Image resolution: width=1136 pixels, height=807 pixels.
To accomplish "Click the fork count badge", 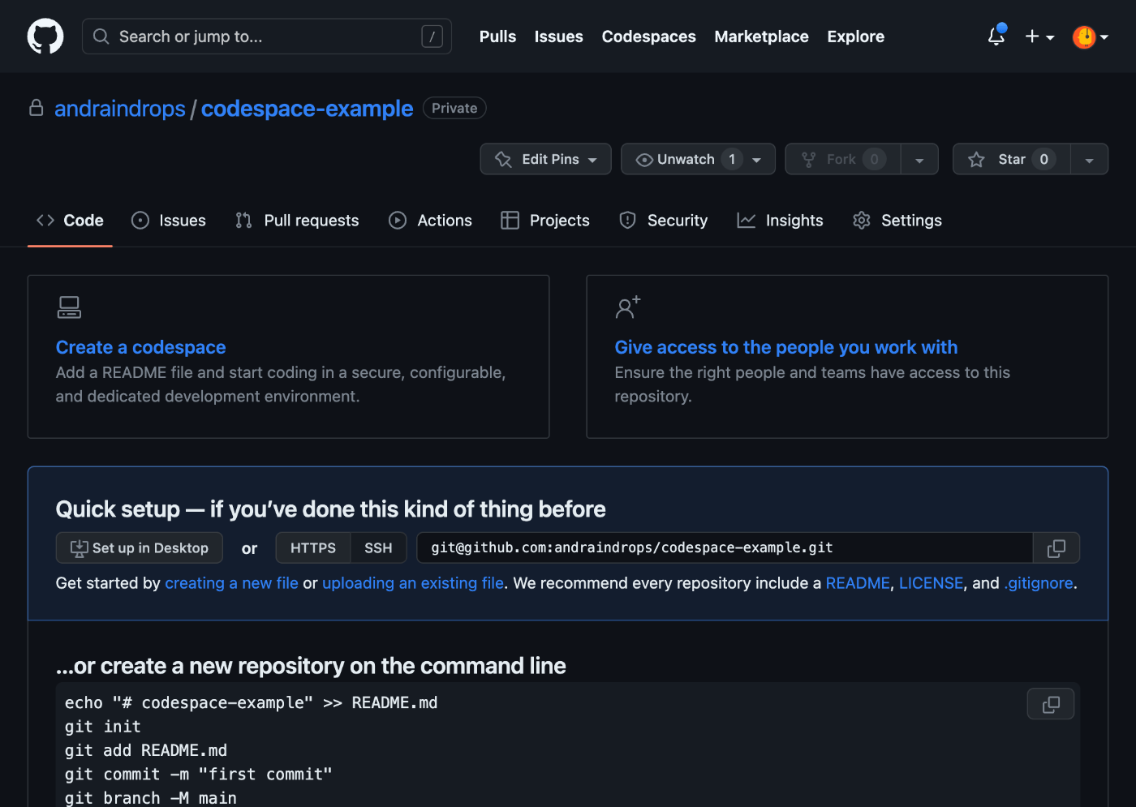I will pos(874,159).
